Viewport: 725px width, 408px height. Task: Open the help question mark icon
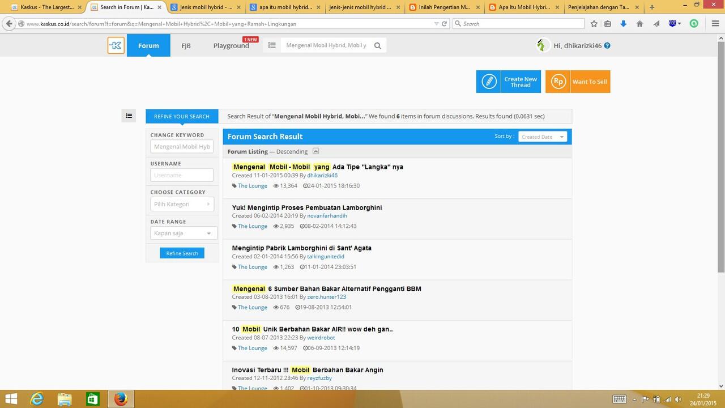(x=607, y=46)
